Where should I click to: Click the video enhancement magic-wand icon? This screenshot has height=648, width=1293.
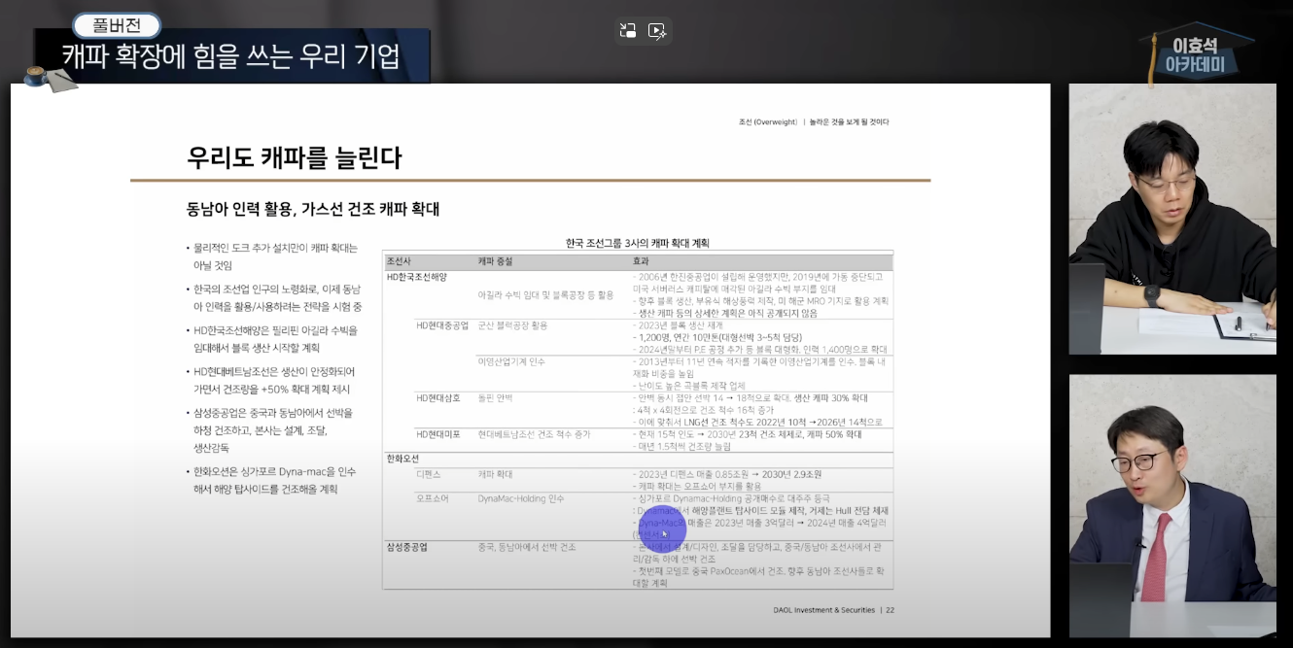pyautogui.click(x=657, y=31)
